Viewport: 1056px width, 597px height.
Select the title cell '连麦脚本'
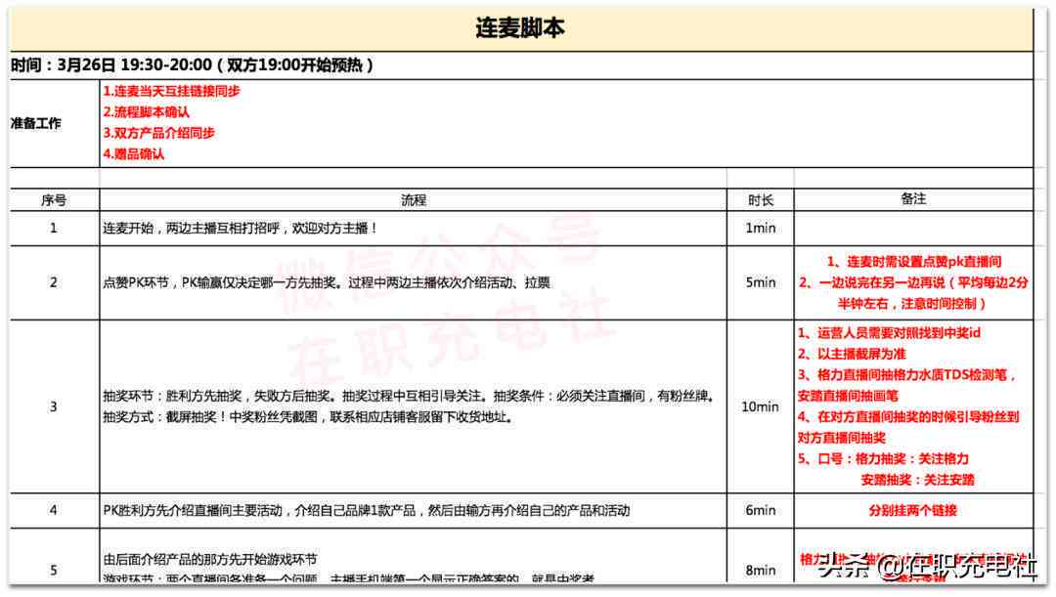[520, 29]
